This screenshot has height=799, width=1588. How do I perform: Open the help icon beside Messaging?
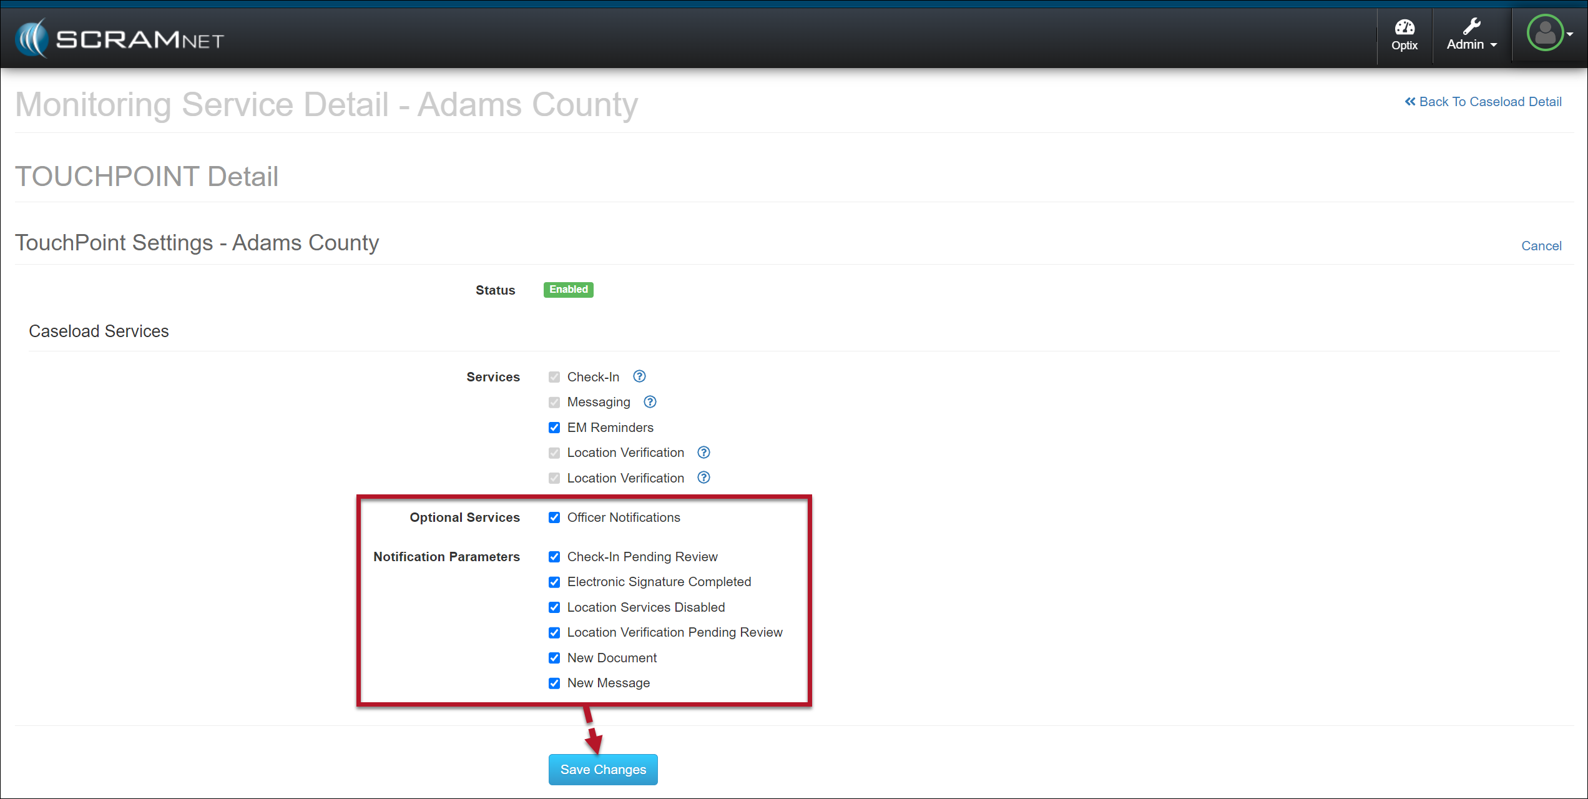650,402
